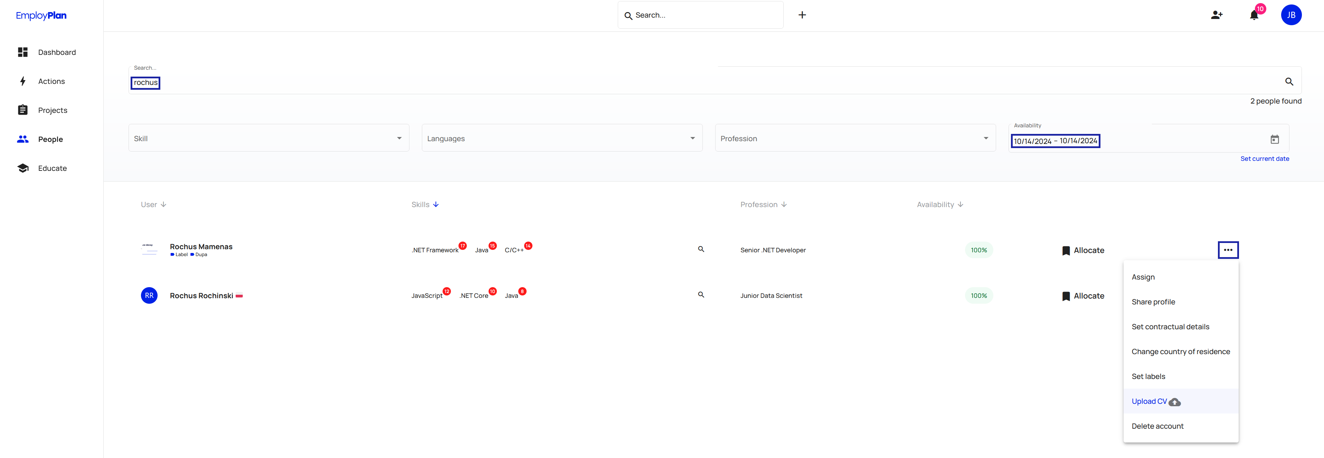
Task: Click the 2 people found text
Action: (1276, 101)
